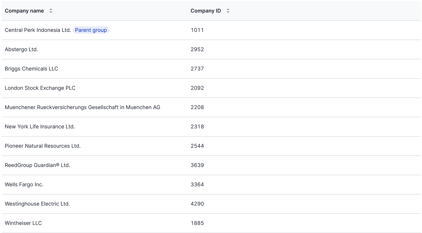Click company ID 4290
This screenshot has width=422, height=233.
pyautogui.click(x=197, y=204)
